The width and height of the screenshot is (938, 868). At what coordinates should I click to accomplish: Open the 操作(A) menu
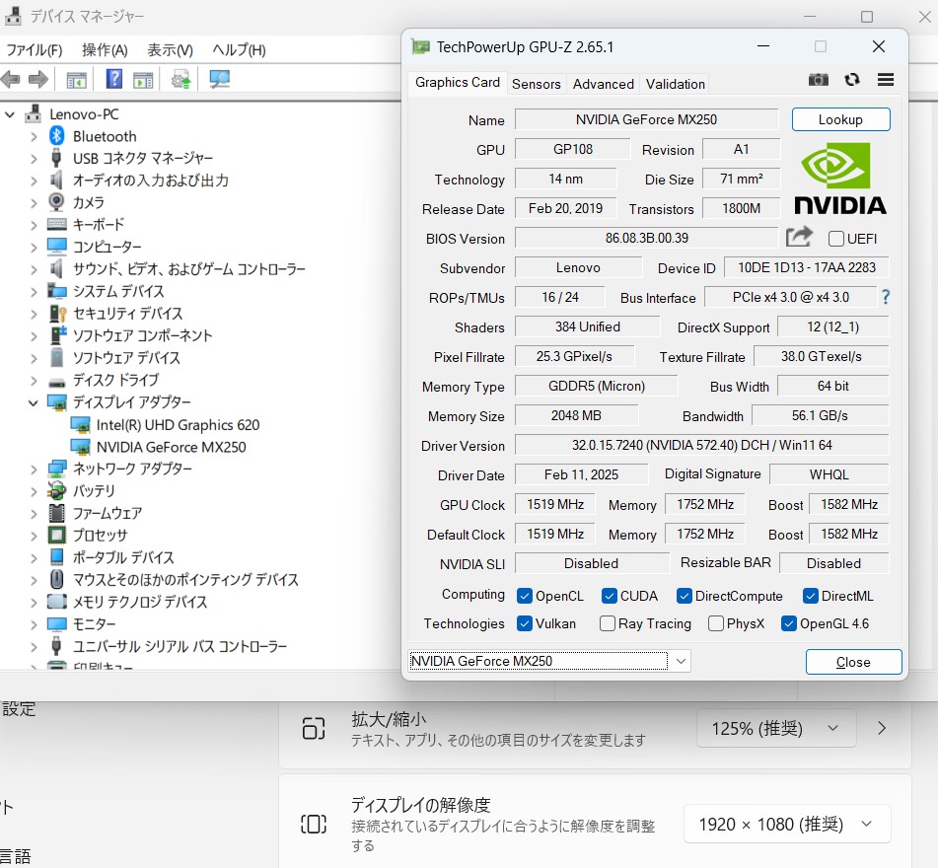point(105,49)
